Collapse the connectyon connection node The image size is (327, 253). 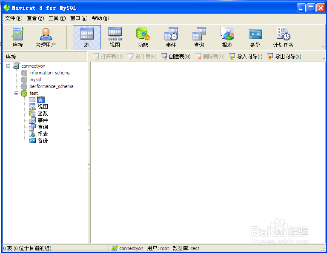pyautogui.click(x=9, y=66)
